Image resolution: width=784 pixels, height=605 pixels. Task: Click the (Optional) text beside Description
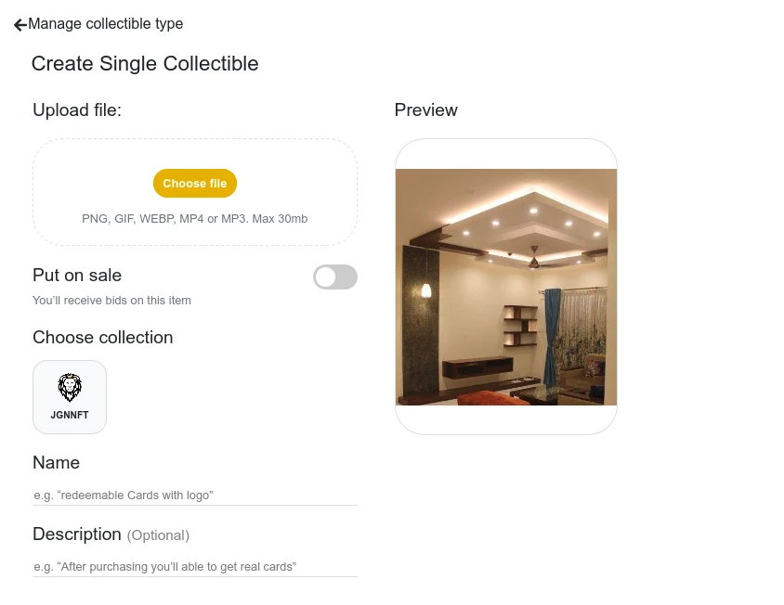point(158,535)
